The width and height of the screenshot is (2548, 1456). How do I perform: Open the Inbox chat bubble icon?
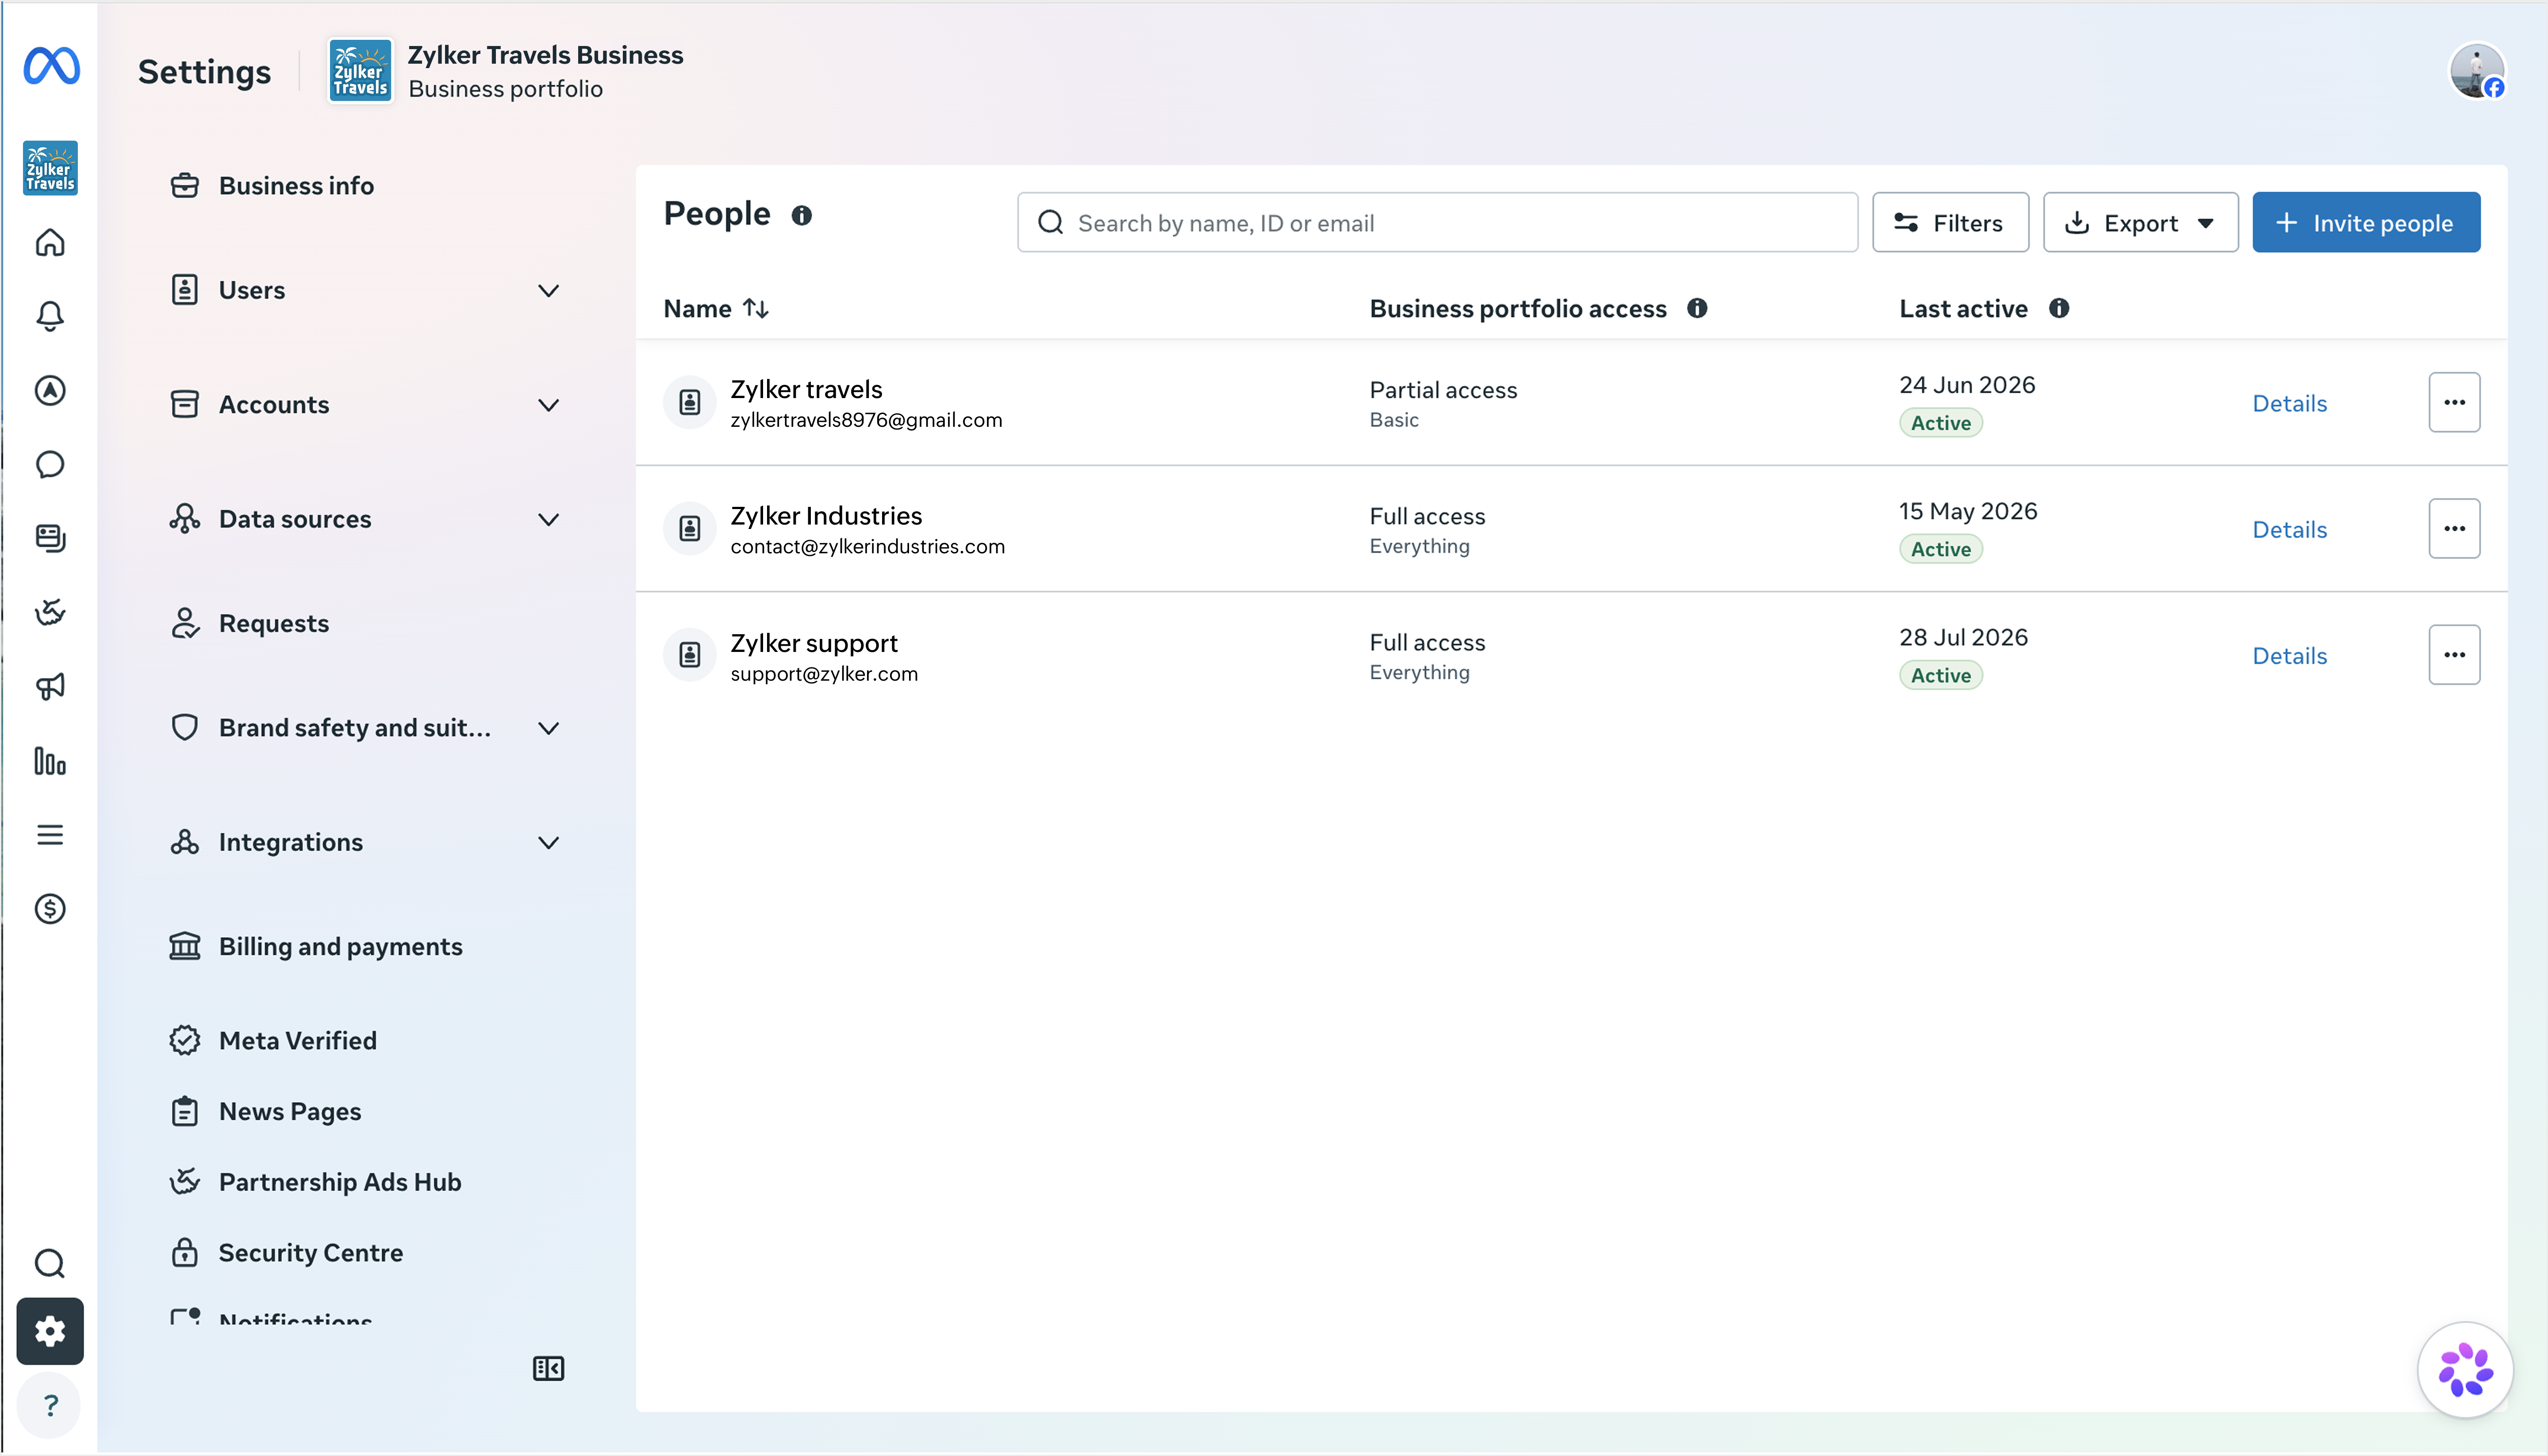pos(50,465)
